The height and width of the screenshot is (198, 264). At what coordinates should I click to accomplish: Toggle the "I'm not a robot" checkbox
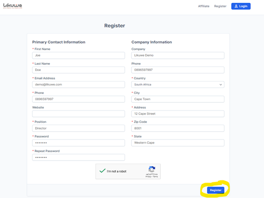[x=102, y=171]
